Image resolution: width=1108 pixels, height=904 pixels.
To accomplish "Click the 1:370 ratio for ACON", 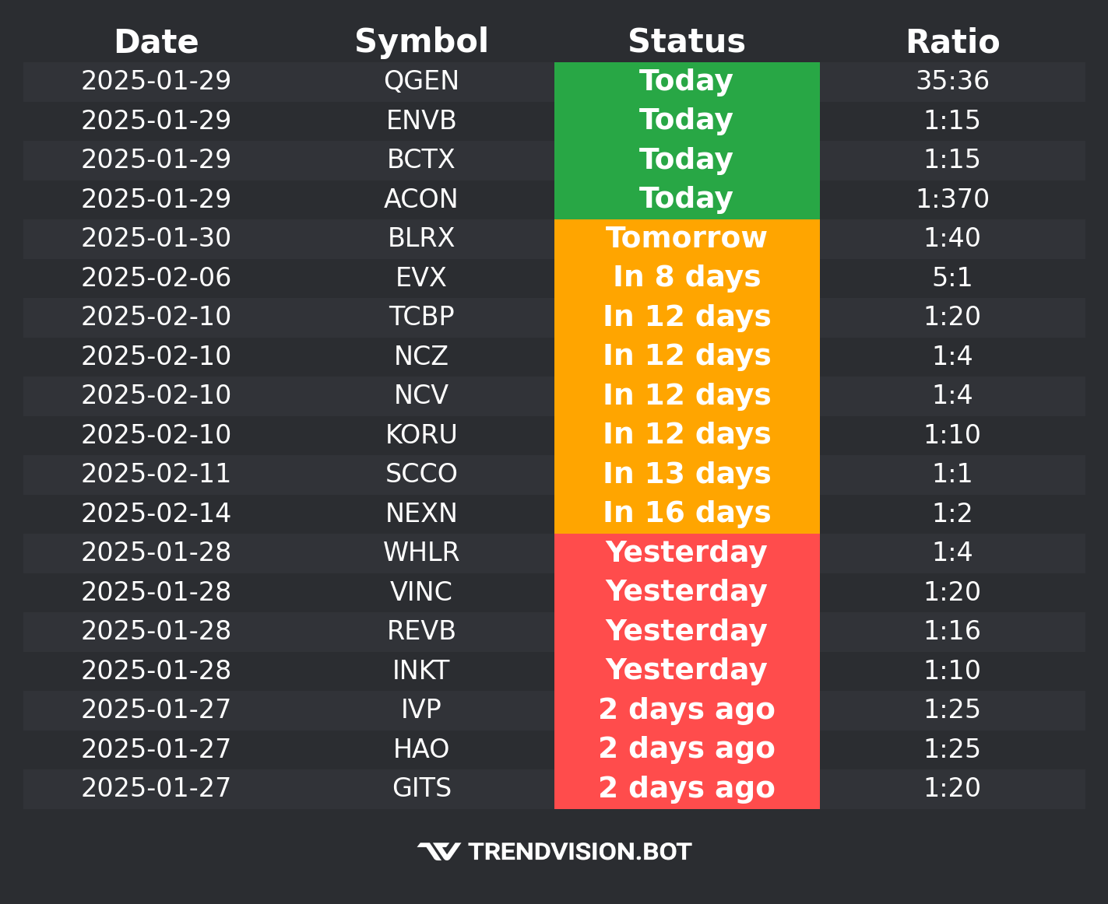I will [x=952, y=199].
